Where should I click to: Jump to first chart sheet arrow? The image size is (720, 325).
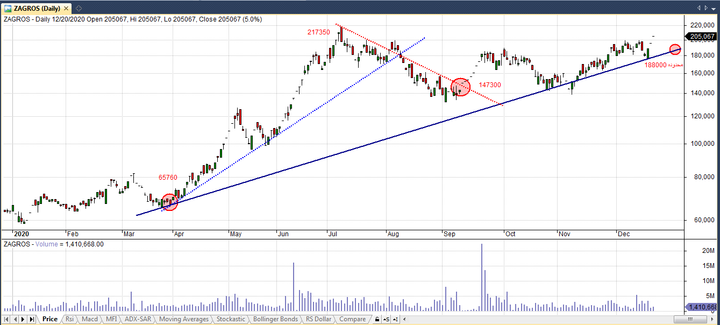pyautogui.click(x=6, y=320)
